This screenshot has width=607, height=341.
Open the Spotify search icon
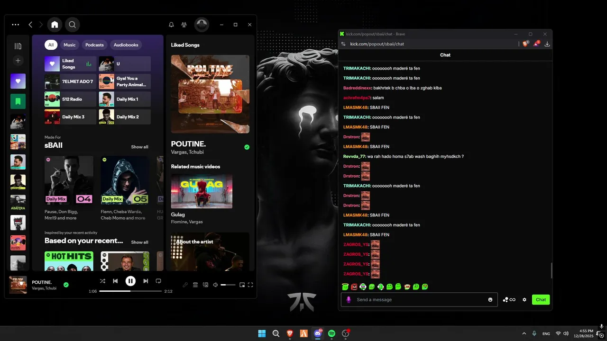click(72, 25)
